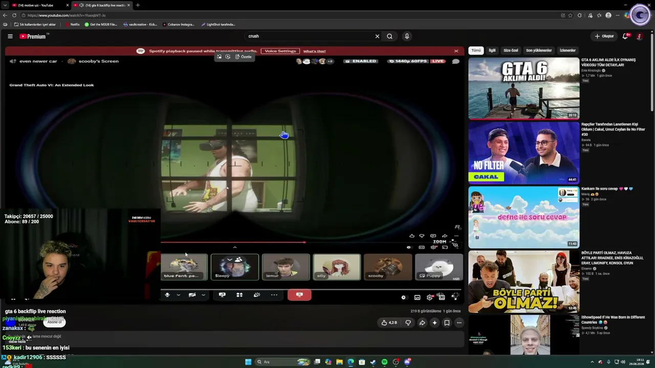Select the lemur participant tile
The height and width of the screenshot is (368, 655).
click(x=286, y=267)
